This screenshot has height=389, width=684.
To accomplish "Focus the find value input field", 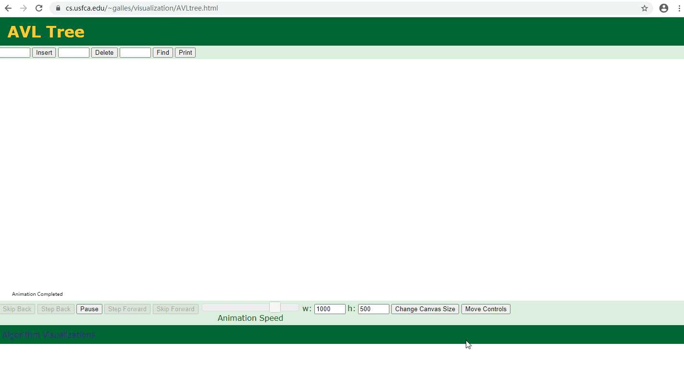I will pos(135,53).
